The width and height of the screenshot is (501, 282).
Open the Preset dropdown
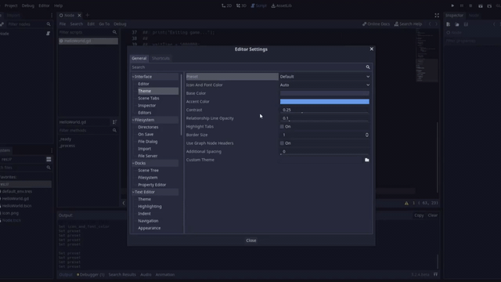tap(325, 77)
